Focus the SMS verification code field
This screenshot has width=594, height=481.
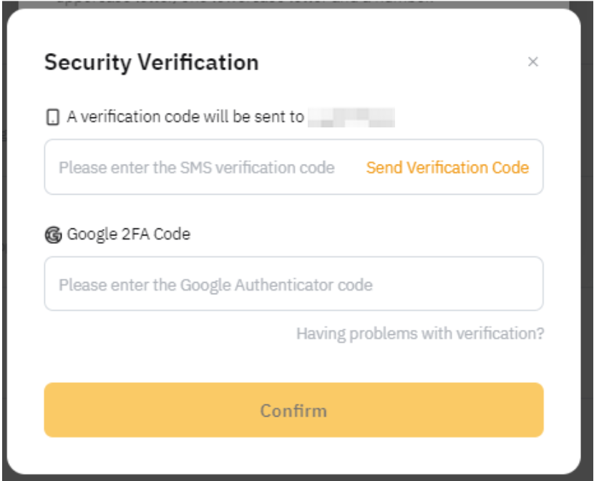[200, 167]
